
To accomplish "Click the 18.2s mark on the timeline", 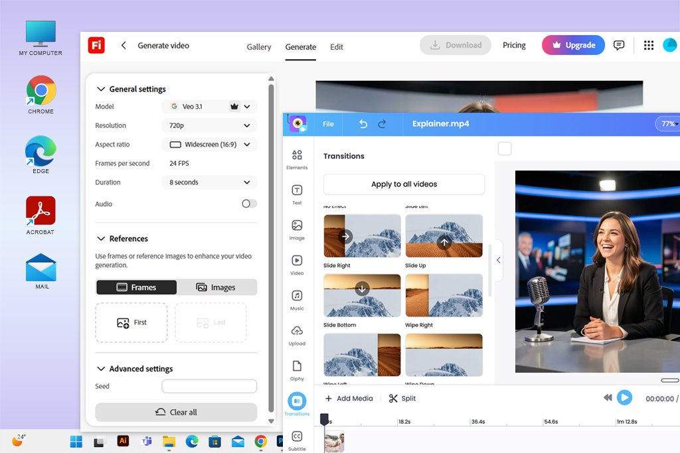I will (x=404, y=421).
